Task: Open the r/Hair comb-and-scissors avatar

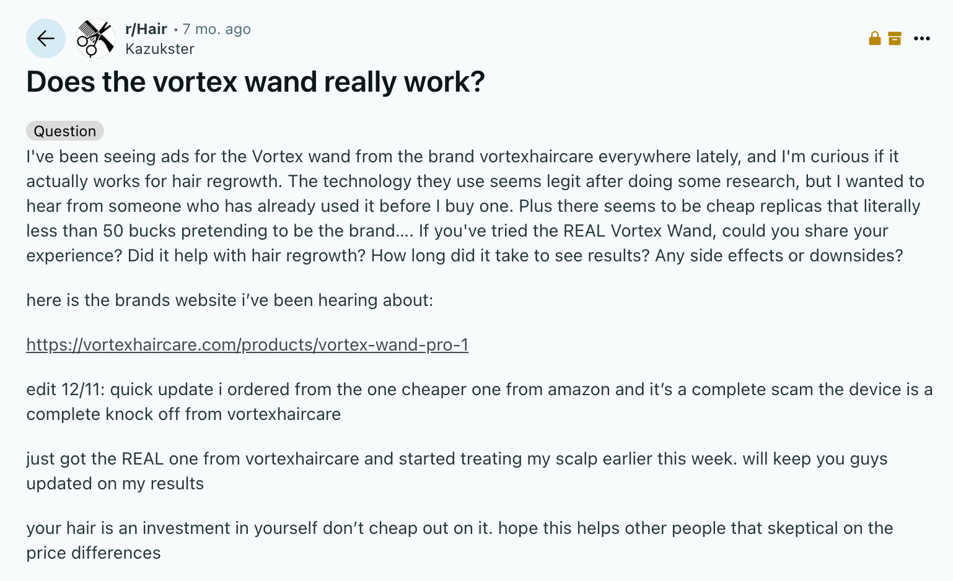Action: click(95, 38)
